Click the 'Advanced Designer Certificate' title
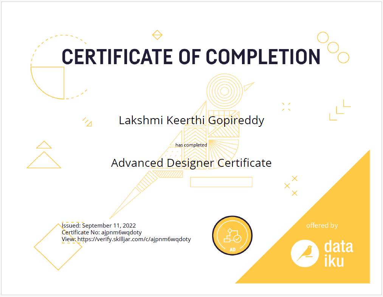The width and height of the screenshot is (383, 297). (191, 163)
